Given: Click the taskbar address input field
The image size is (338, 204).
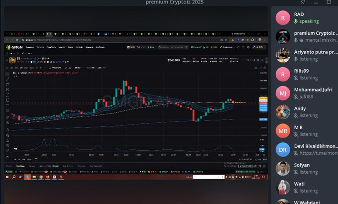Looking at the screenshot, I should click(x=208, y=177).
